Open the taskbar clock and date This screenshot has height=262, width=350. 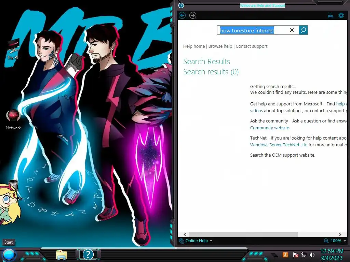pyautogui.click(x=332, y=254)
